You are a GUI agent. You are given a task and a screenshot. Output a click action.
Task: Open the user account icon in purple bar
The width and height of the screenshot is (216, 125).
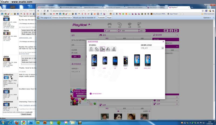171,31
